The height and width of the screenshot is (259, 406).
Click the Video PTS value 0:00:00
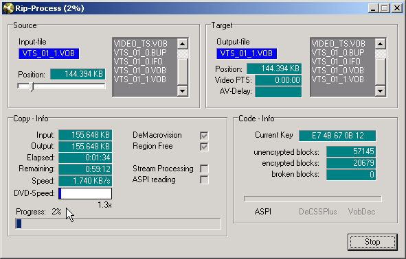(278, 80)
